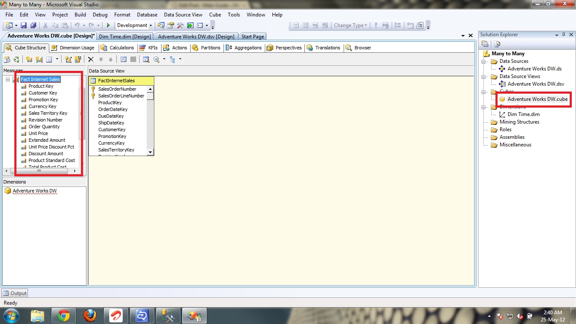Click the Move Up arrow on the cube toolbar

click(101, 59)
